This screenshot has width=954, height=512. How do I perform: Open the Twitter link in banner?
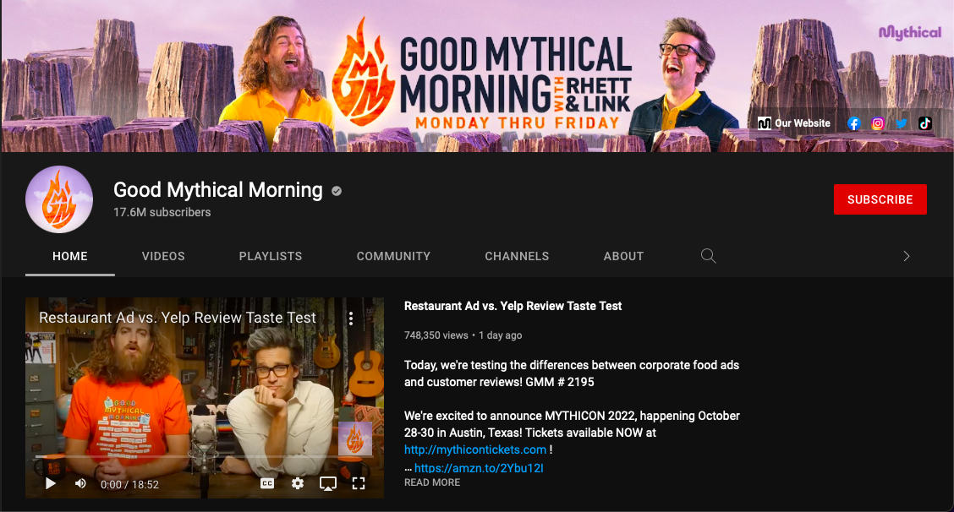click(901, 123)
